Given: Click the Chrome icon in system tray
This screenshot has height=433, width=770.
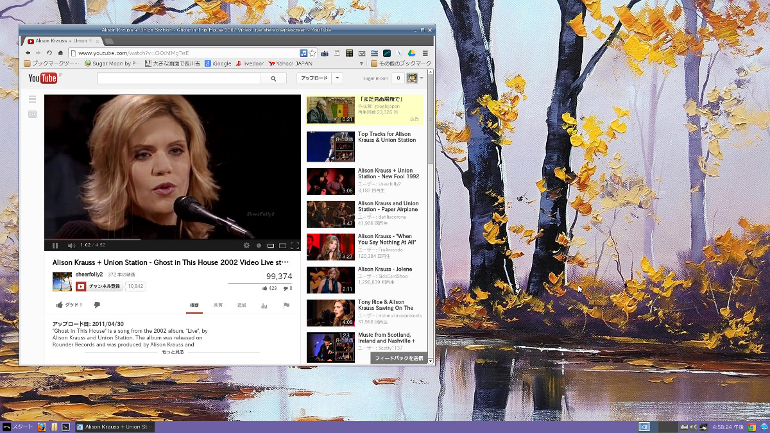Looking at the screenshot, I should pos(752,427).
